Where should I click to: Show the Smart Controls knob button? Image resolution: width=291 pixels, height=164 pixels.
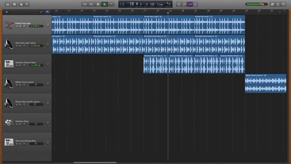tap(21, 4)
